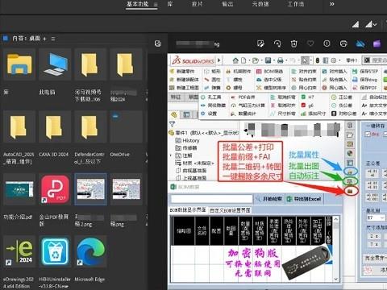Image resolution: width=387 pixels, height=290 pixels.
Task: Open the menu icon beside 基本功能
Action: (156, 5)
